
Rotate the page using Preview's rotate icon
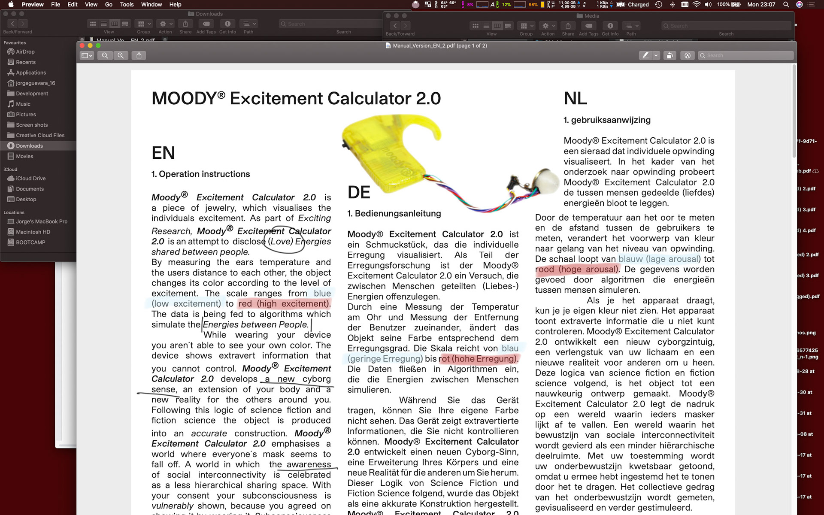(x=669, y=55)
